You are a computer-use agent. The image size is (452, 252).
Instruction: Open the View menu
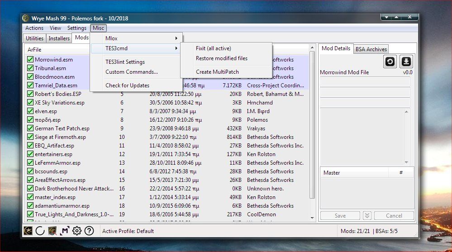point(55,28)
